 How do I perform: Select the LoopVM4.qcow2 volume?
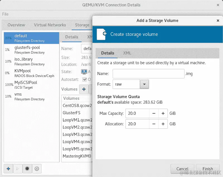[77, 142]
